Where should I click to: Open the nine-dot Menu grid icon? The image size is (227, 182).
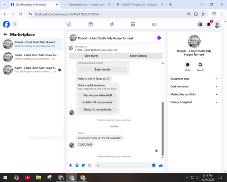click(x=200, y=24)
